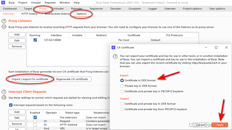
Task: Select import certificate and key DER format
Action: click(122, 104)
